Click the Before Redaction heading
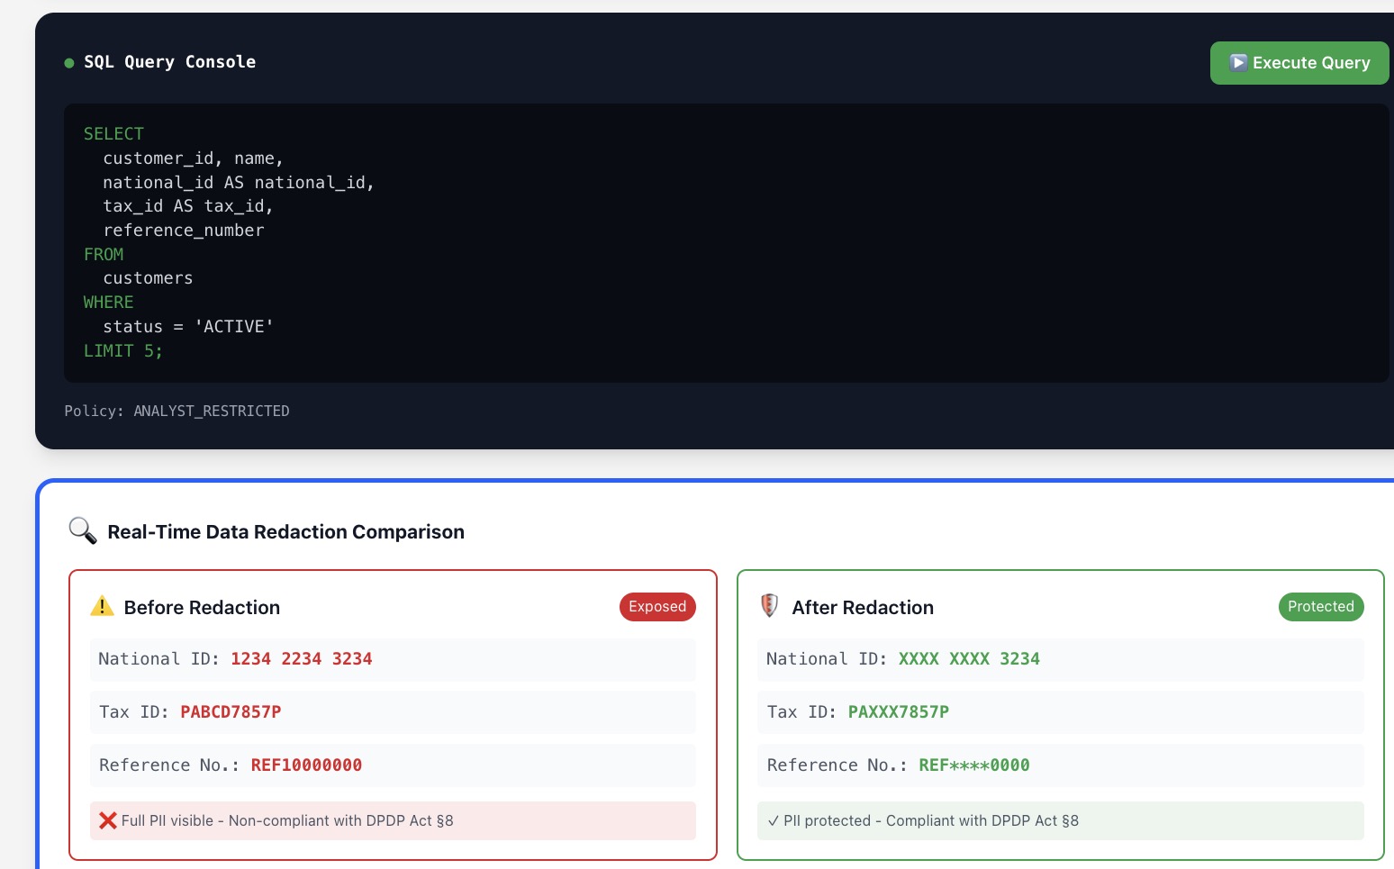Screen dimensions: 1394x869 tap(202, 607)
